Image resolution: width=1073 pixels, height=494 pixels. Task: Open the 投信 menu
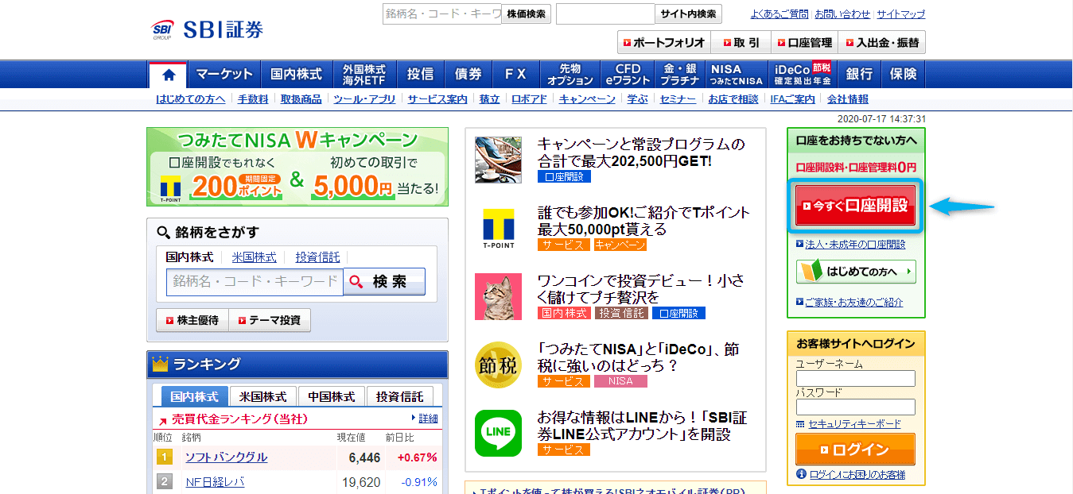point(420,75)
